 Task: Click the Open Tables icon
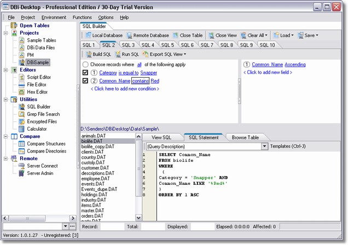pyautogui.click(x=14, y=26)
